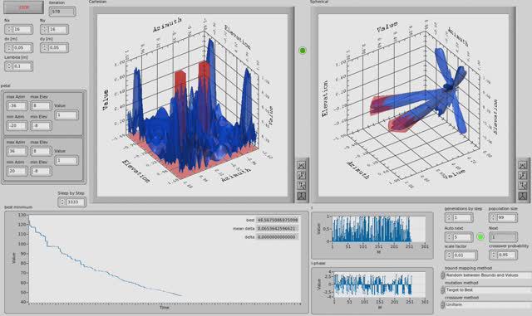Click the second petal max Azim field showing 36
Viewport: 532px width, 316px height.
point(17,151)
